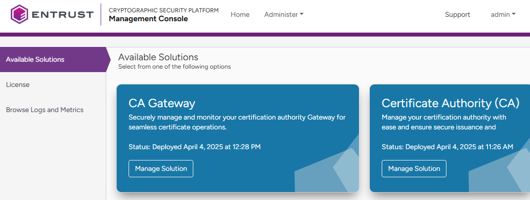Click the CA Gateway card heading
530x200 pixels.
162,103
